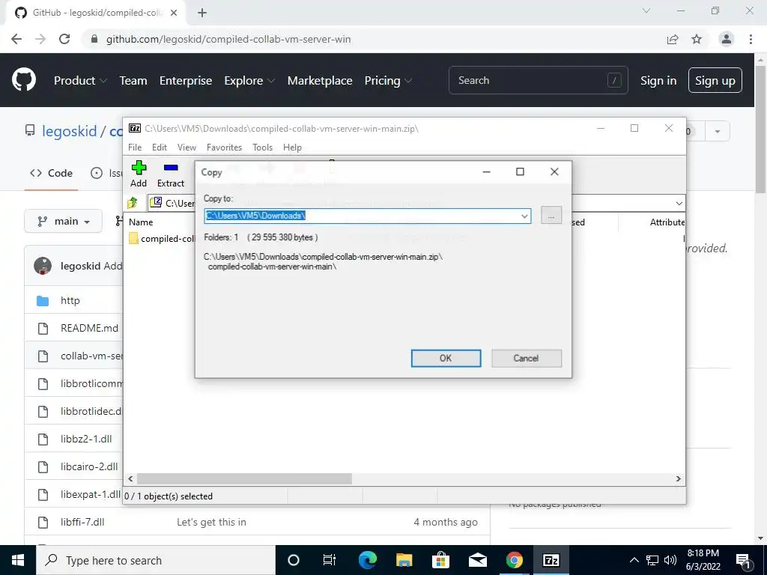Click the "Let's get this in" commit message

tap(211, 522)
